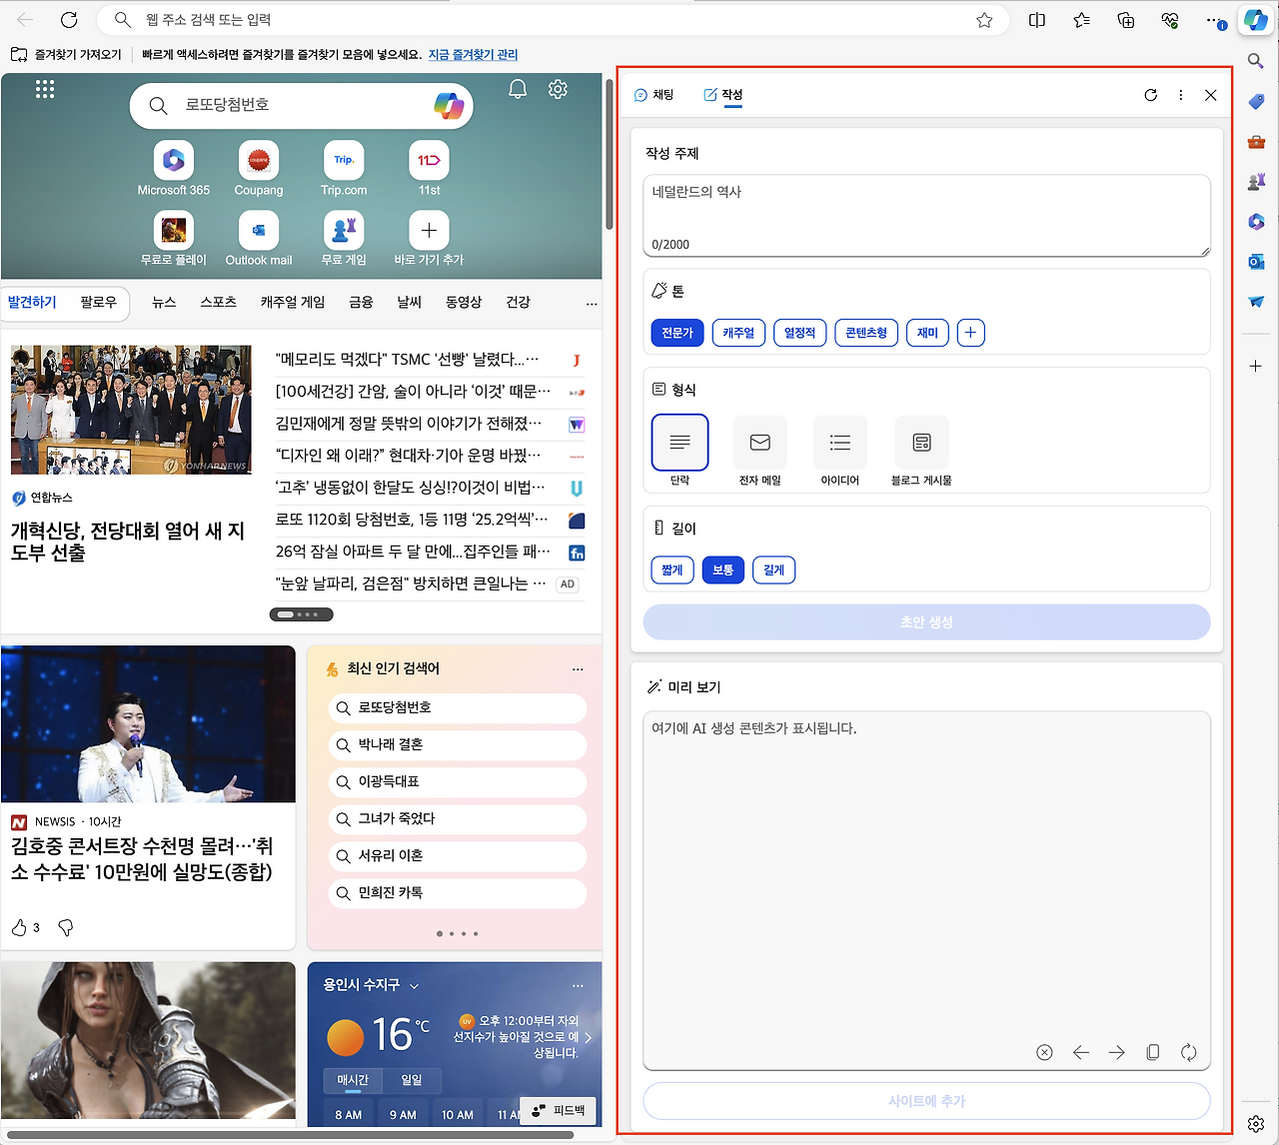
Task: Click 초안 생성 button
Action: (x=926, y=622)
